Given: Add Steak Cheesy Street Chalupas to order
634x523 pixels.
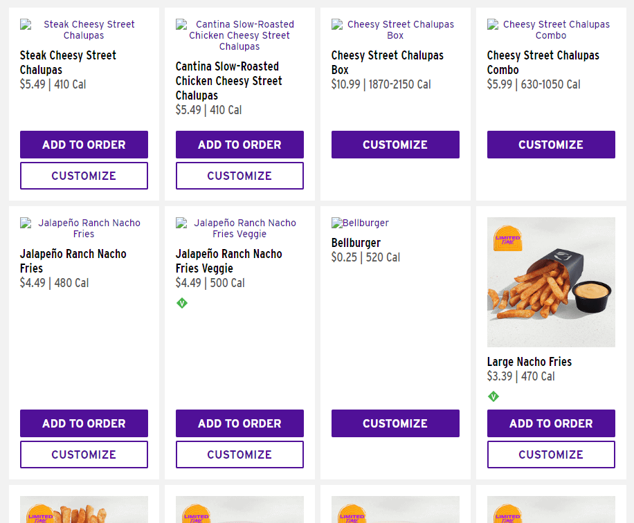Looking at the screenshot, I should tap(84, 145).
